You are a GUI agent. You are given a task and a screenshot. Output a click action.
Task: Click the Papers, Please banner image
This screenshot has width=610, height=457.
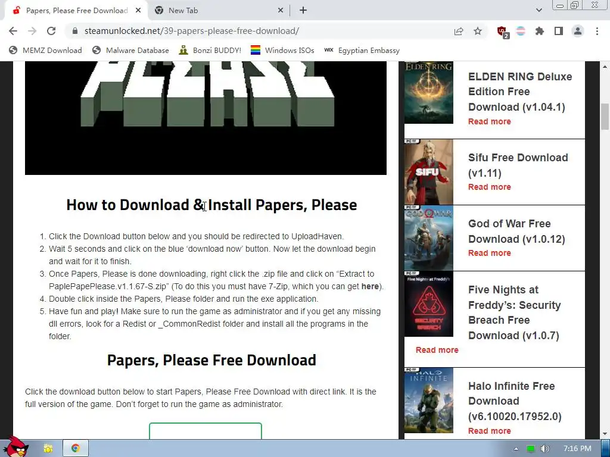click(x=206, y=118)
